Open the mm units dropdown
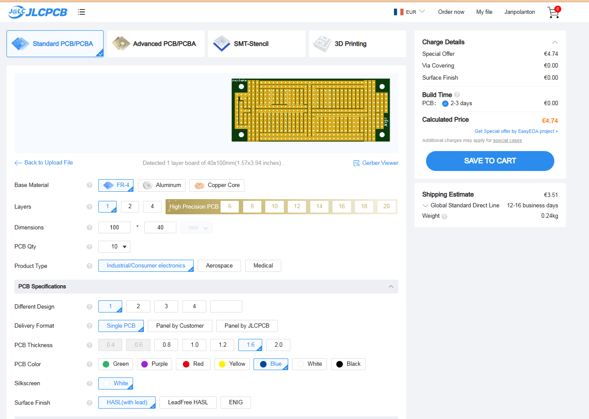 coord(196,228)
